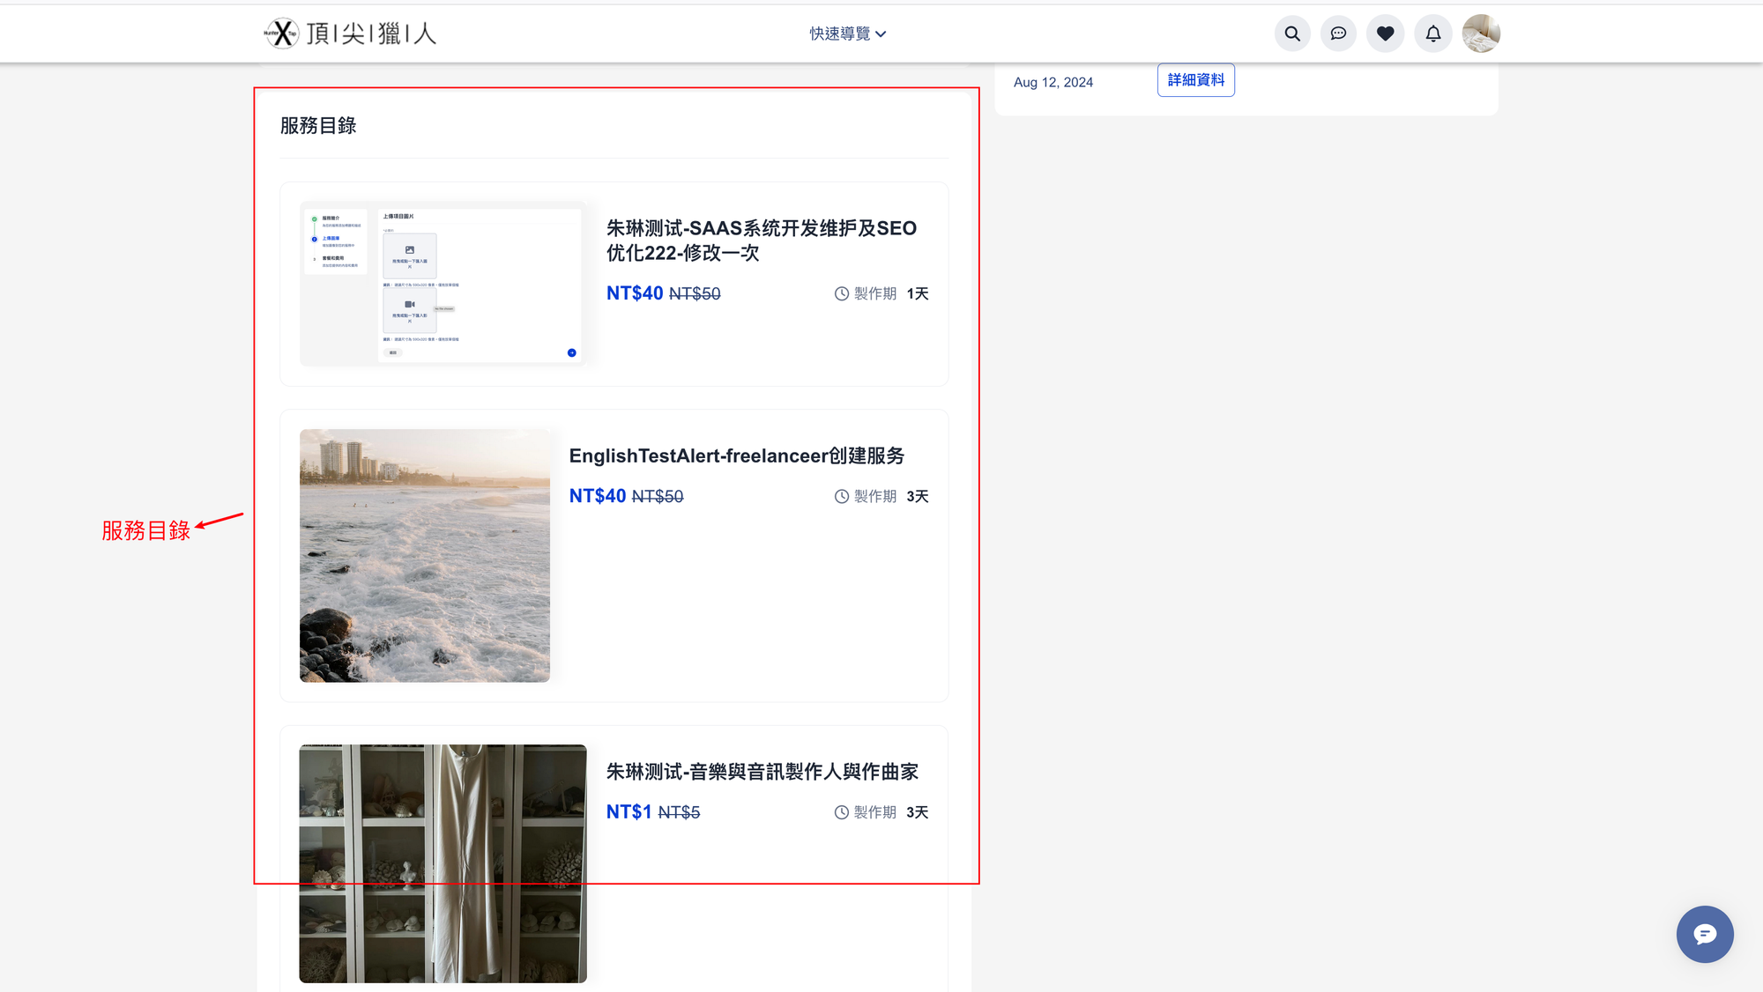
Task: Click the search magnifier icon in header
Action: click(x=1292, y=33)
